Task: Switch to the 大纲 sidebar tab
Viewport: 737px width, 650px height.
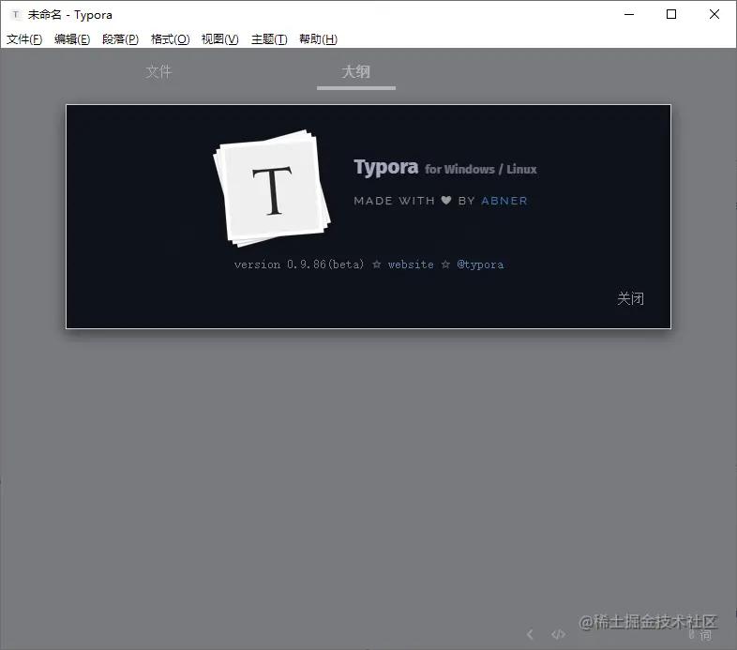Action: [x=355, y=71]
